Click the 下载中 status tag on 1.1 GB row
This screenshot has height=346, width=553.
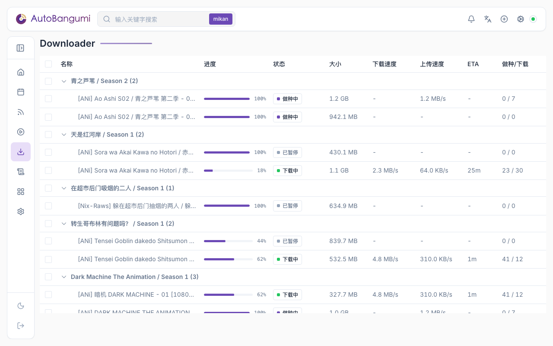tap(287, 170)
